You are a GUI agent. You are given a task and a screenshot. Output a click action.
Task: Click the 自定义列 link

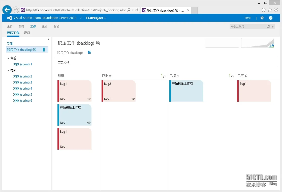63,62
